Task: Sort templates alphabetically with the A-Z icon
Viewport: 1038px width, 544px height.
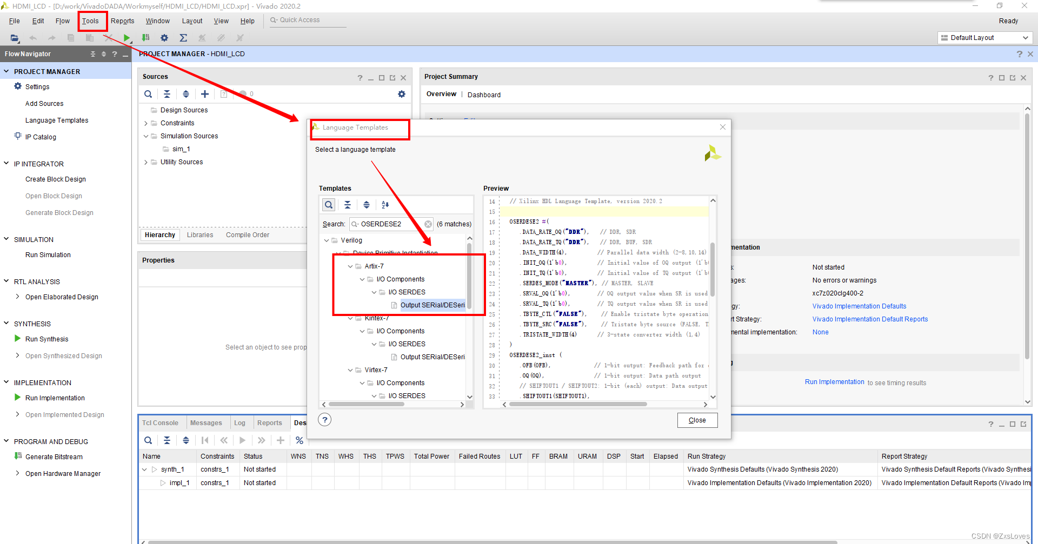Action: [x=385, y=205]
